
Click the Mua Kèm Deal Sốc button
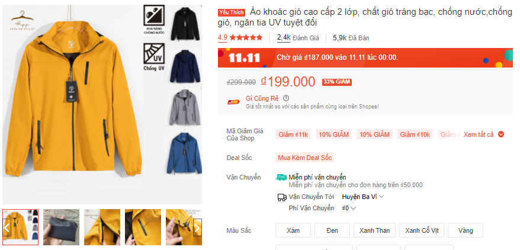(305, 158)
